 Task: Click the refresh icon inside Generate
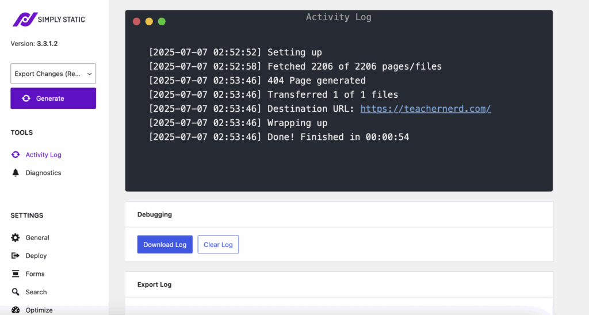coord(26,98)
